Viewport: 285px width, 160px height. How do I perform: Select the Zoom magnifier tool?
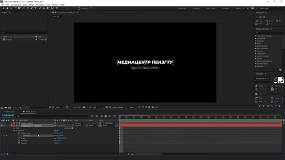click(x=11, y=8)
